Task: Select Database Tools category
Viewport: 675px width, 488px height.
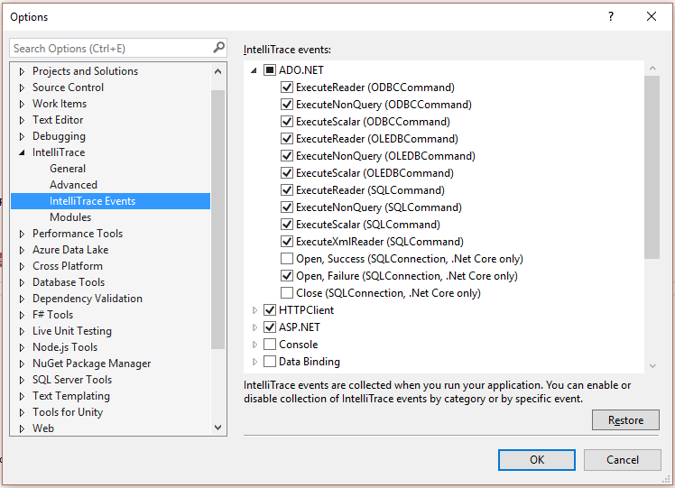Action: pyautogui.click(x=69, y=282)
